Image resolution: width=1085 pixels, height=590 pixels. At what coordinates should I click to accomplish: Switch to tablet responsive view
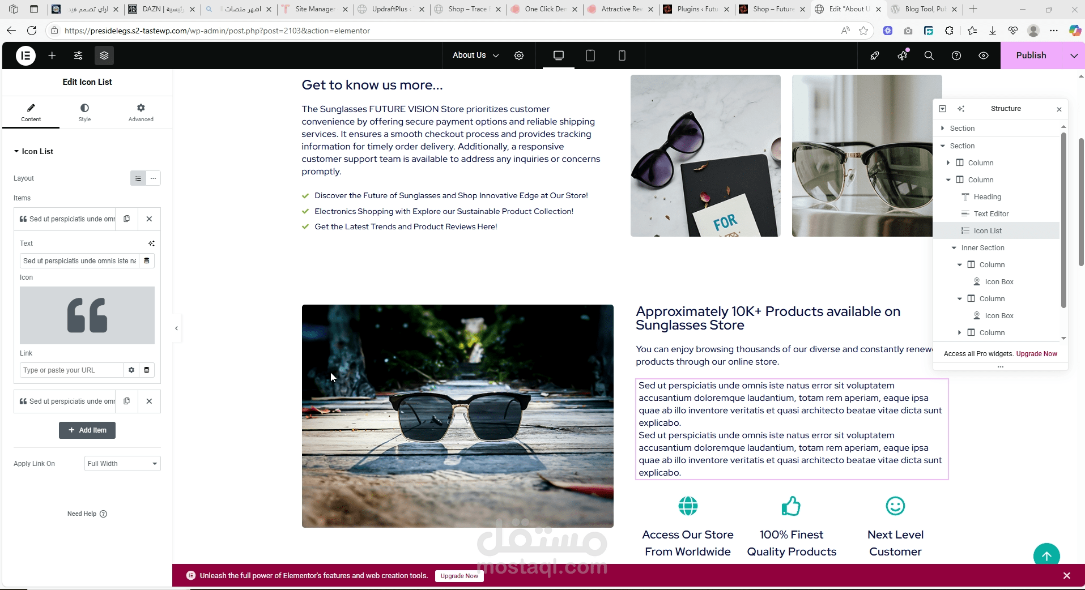pyautogui.click(x=590, y=55)
